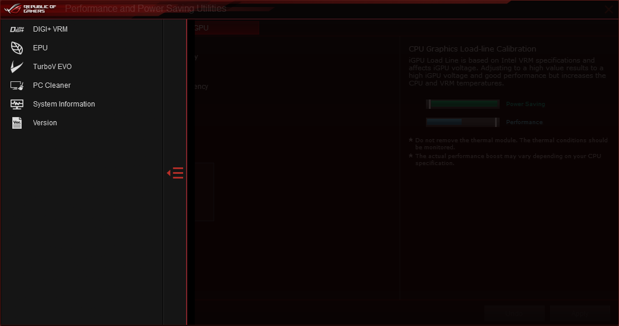This screenshot has height=326, width=619.
Task: Click the Performance and Power Saving Utilities title
Action: (146, 9)
